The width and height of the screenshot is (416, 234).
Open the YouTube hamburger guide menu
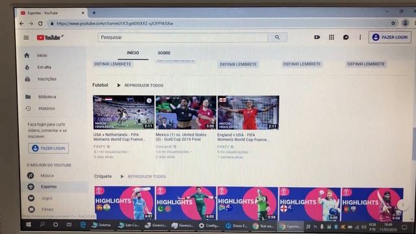(26, 38)
